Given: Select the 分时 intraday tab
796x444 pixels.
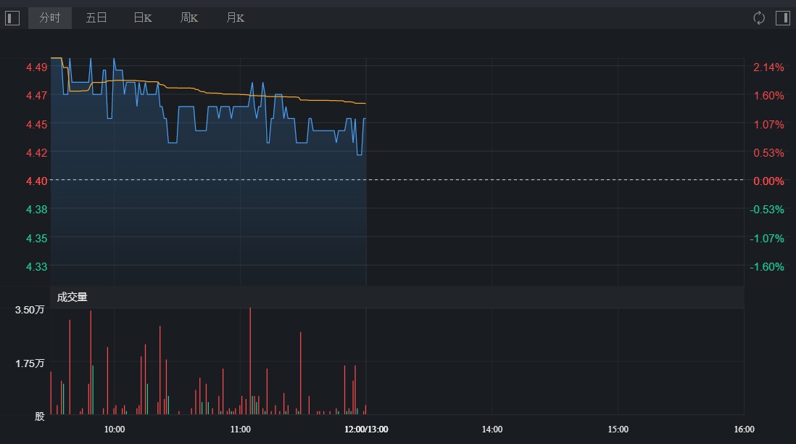Looking at the screenshot, I should (50, 18).
